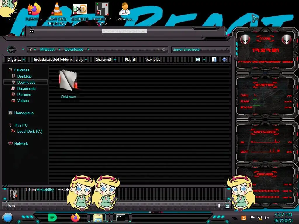This screenshot has height=224, width=299.
Task: Open Explorer help with the question mark icon
Action: click(225, 60)
